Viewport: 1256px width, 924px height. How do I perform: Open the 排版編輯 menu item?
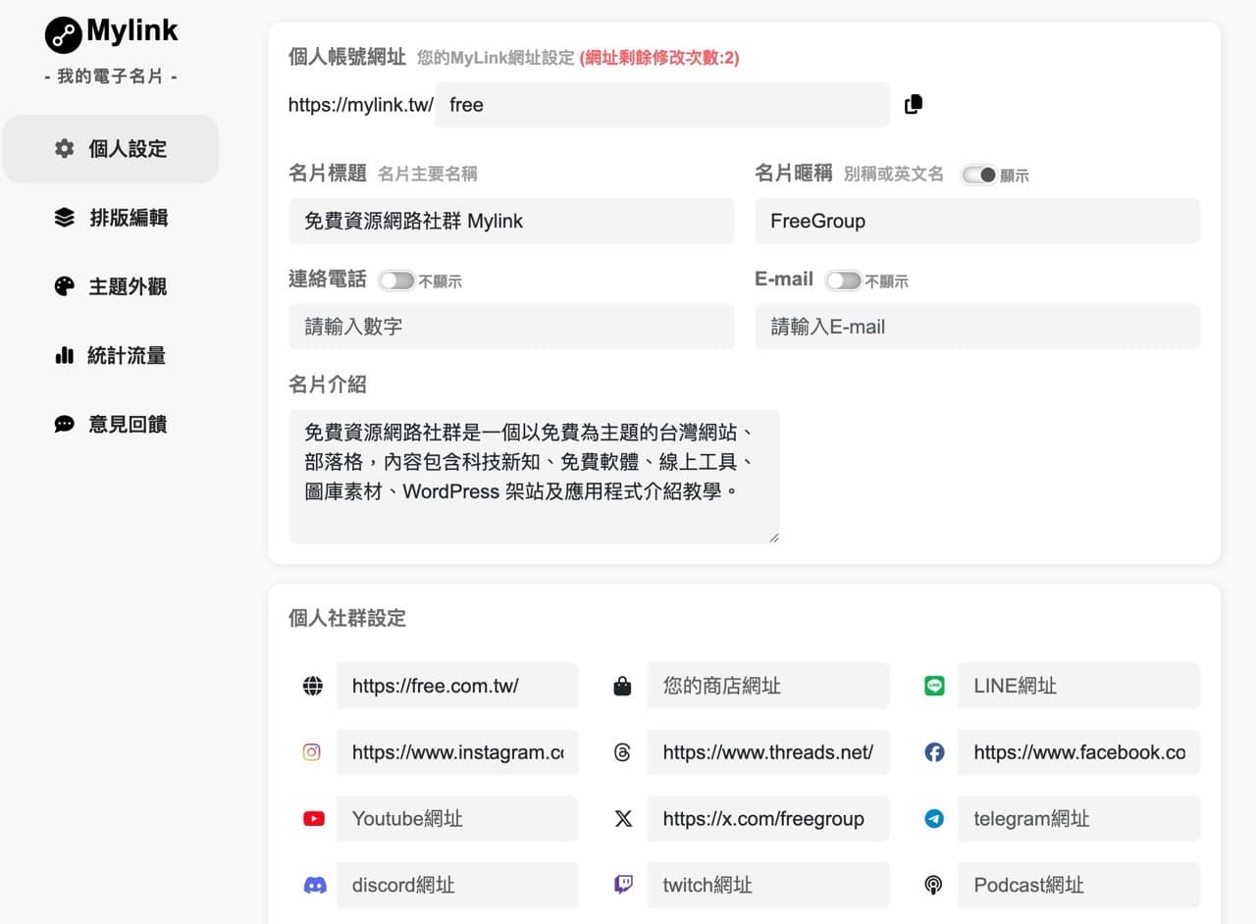(x=111, y=218)
